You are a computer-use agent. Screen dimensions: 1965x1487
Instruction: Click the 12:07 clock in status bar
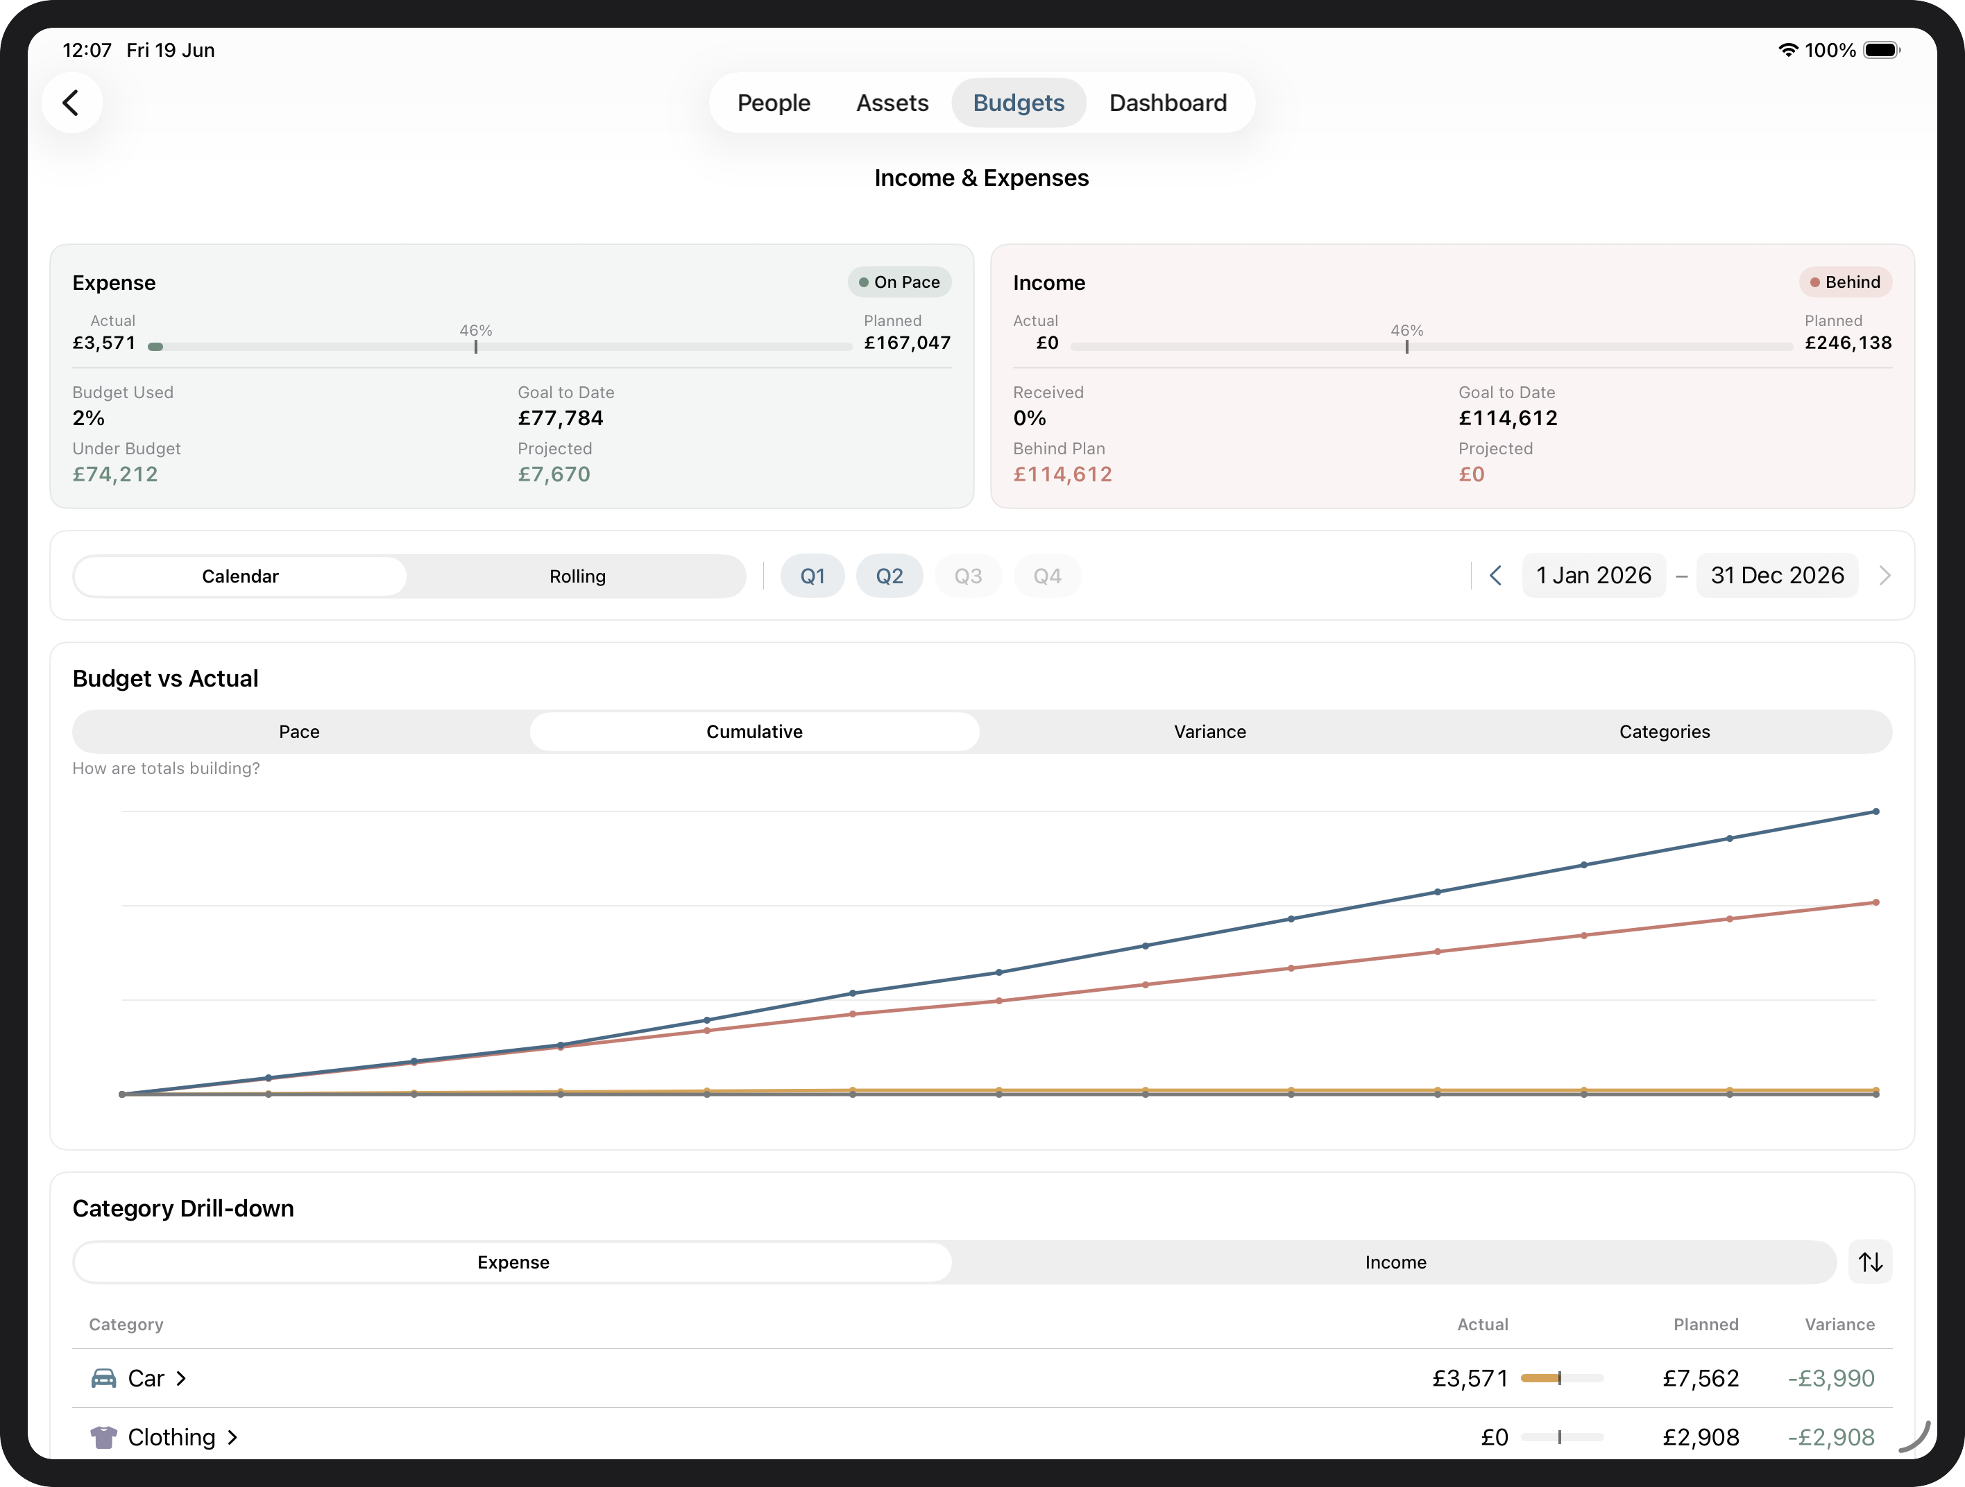pos(87,51)
